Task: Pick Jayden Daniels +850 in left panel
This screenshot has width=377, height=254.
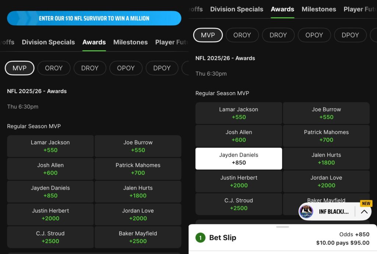Action: (x=50, y=192)
